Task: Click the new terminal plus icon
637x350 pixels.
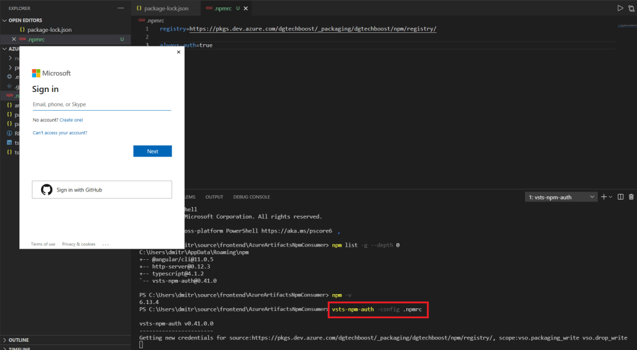Action: point(603,197)
